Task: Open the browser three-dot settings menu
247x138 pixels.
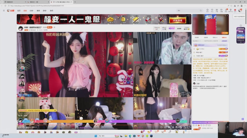Action: coord(245,6)
